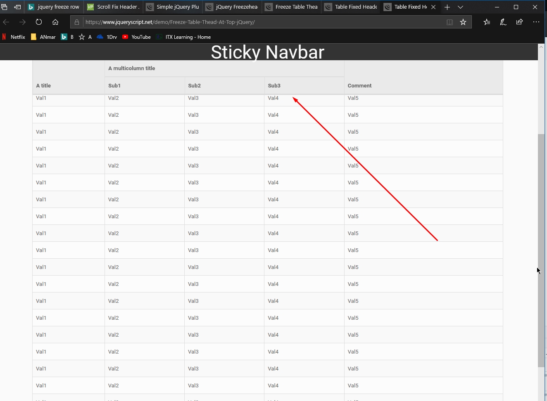Click the Share page icon
Image resolution: width=547 pixels, height=401 pixels.
[519, 22]
